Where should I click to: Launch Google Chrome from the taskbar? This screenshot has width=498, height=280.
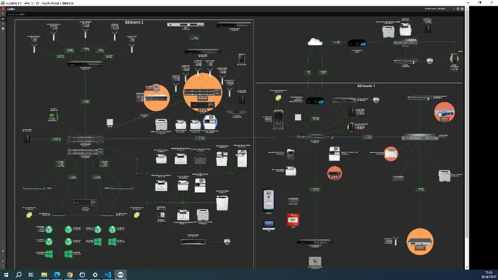(x=70, y=274)
